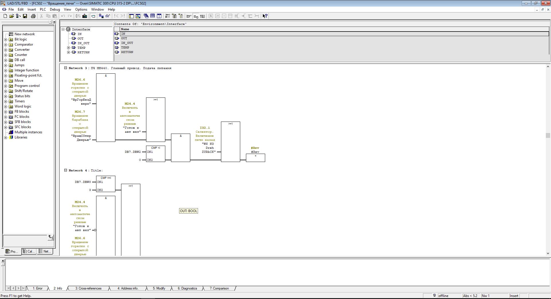Close the program elements side panel
This screenshot has width=551, height=299.
pyautogui.click(x=54, y=22)
